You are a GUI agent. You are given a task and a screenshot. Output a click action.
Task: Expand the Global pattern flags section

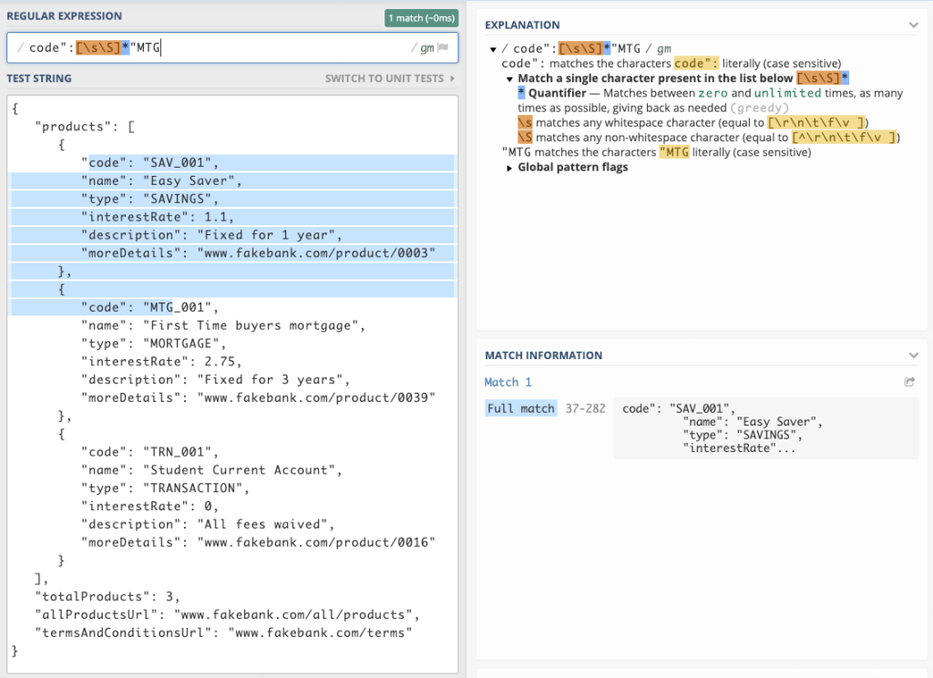[x=510, y=168]
